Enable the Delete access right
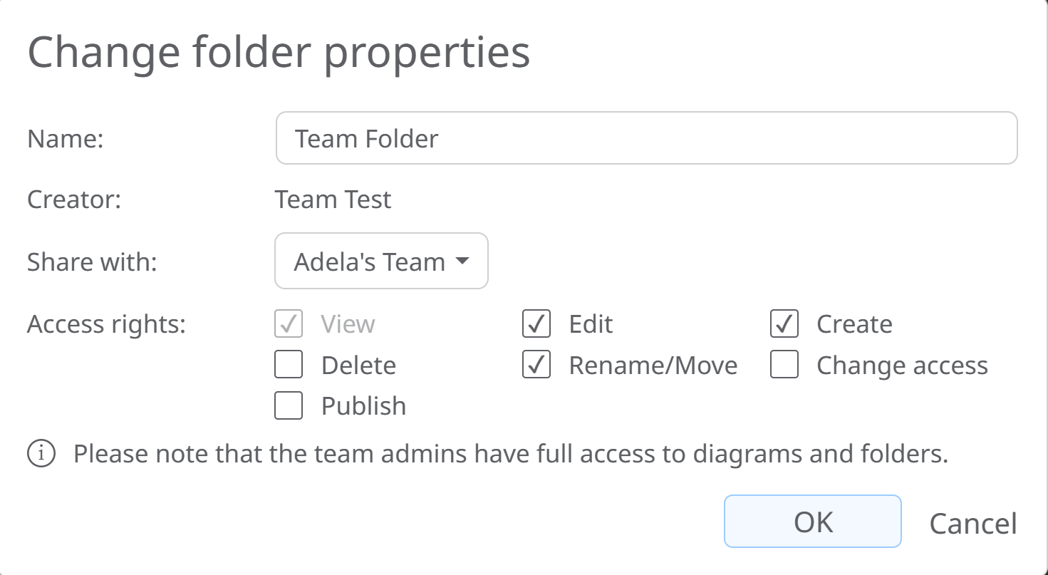 pos(289,366)
